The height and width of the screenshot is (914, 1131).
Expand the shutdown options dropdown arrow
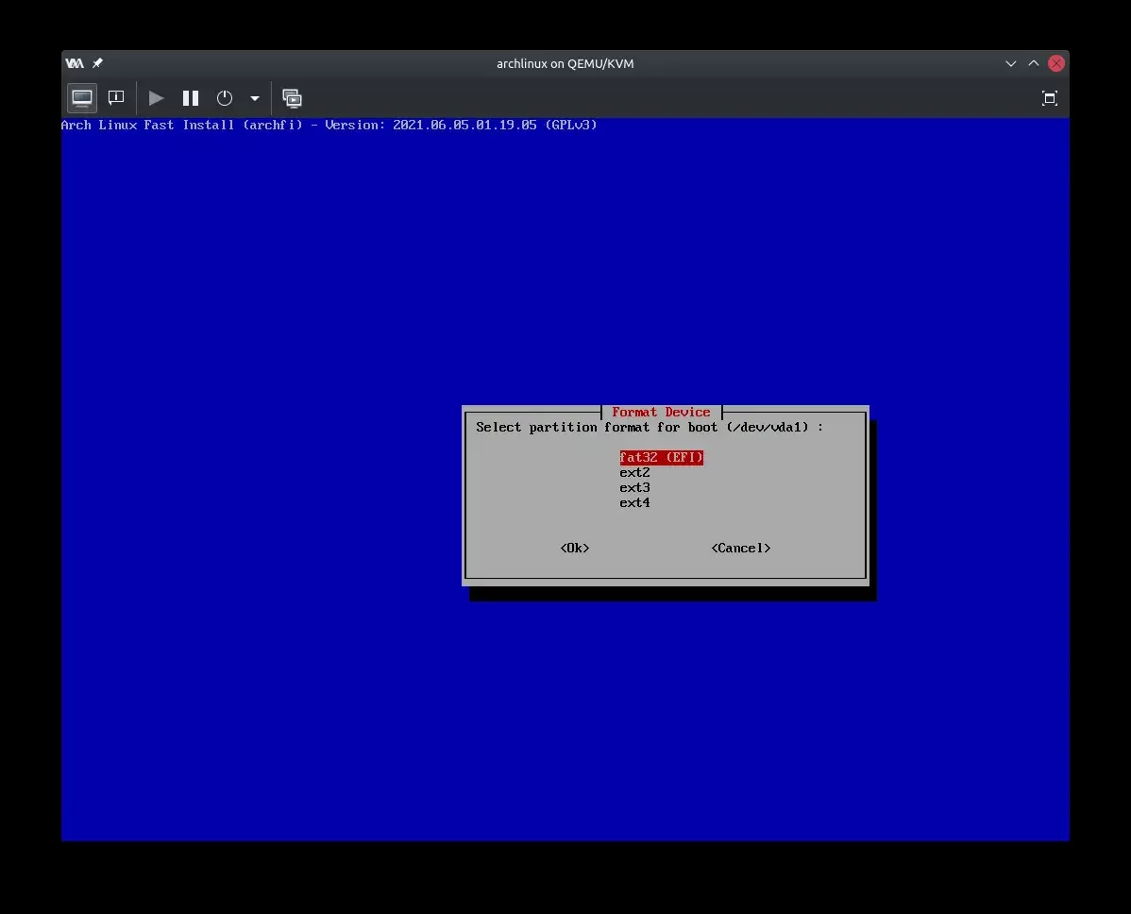[254, 98]
